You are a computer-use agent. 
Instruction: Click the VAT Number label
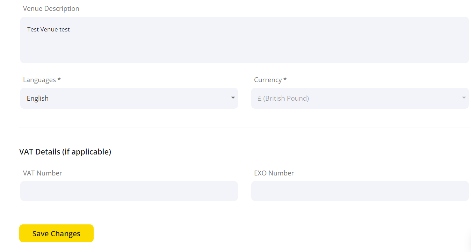point(43,173)
